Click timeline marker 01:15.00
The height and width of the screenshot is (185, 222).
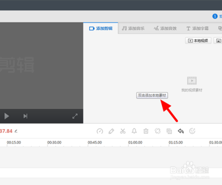click(x=176, y=142)
